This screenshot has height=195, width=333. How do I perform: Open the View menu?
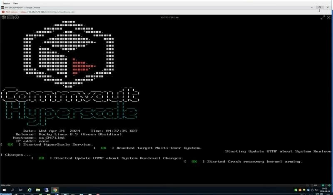[x=15, y=3]
